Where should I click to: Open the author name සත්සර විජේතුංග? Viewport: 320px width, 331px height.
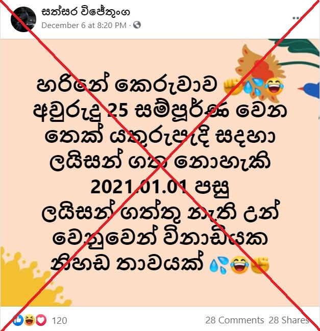[x=86, y=11]
